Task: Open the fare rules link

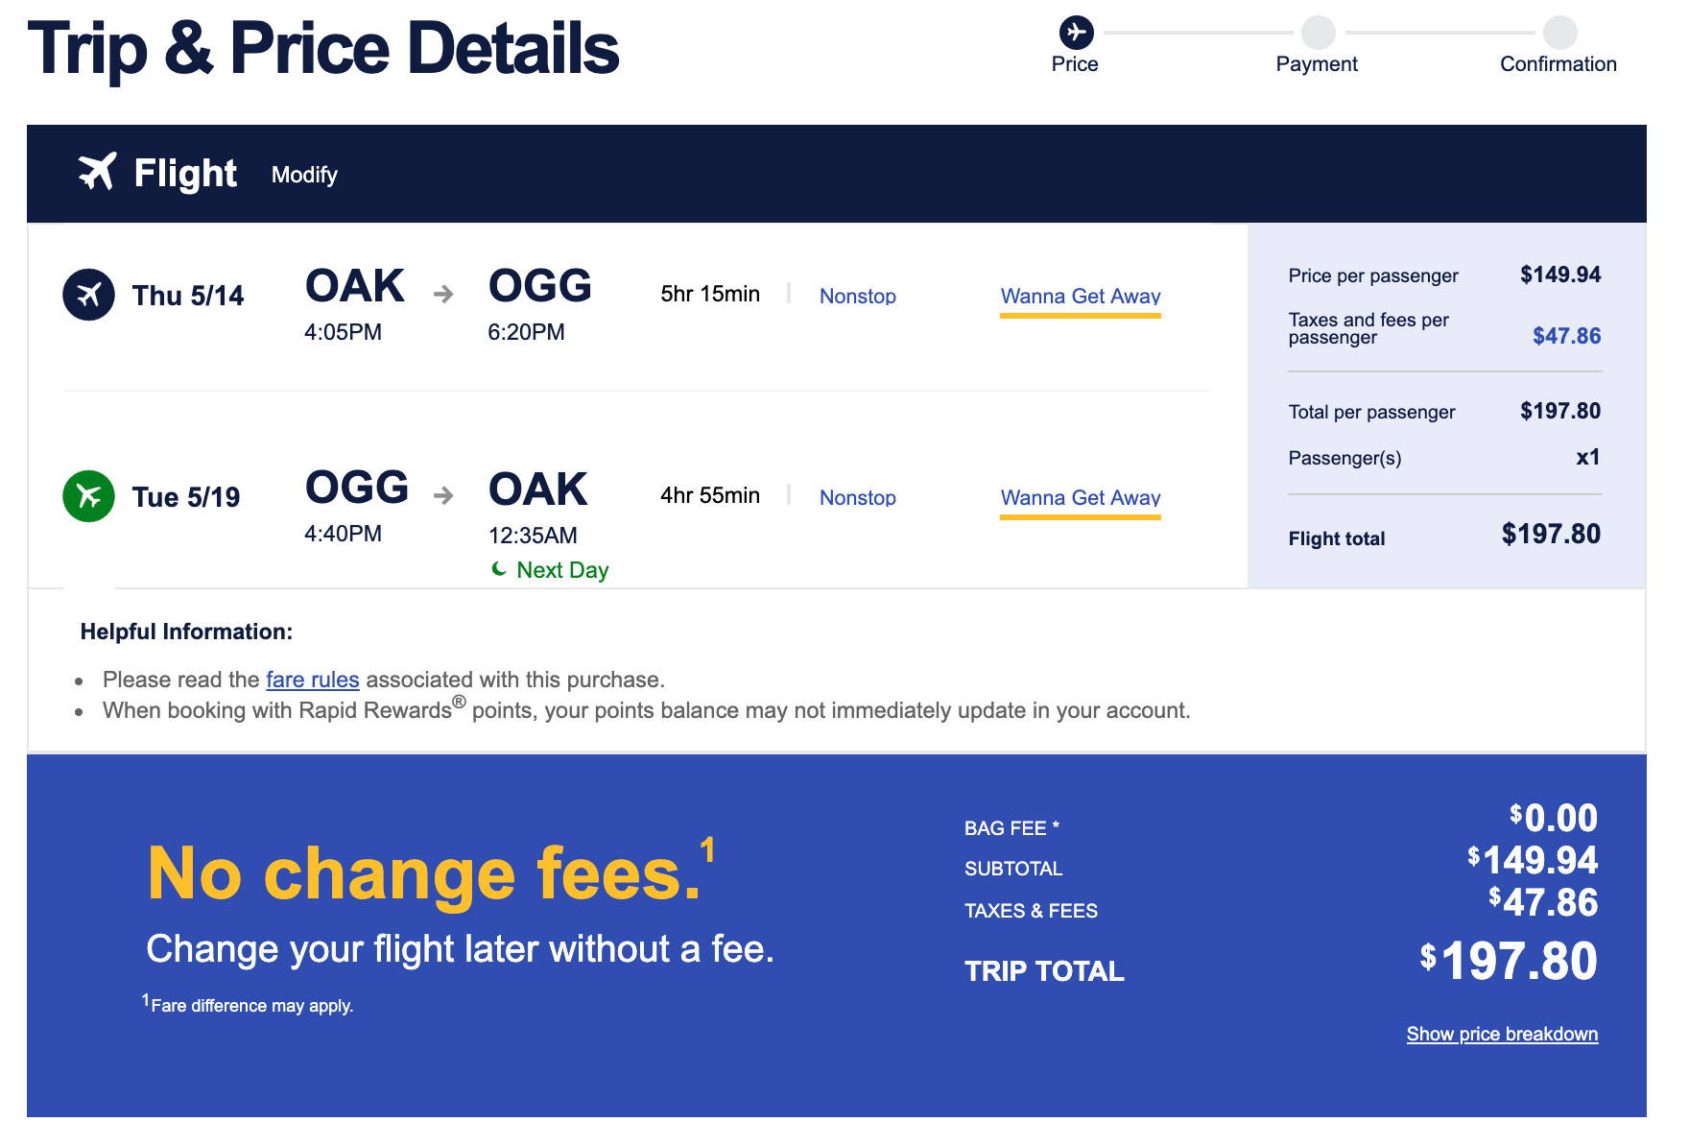Action: coord(312,680)
